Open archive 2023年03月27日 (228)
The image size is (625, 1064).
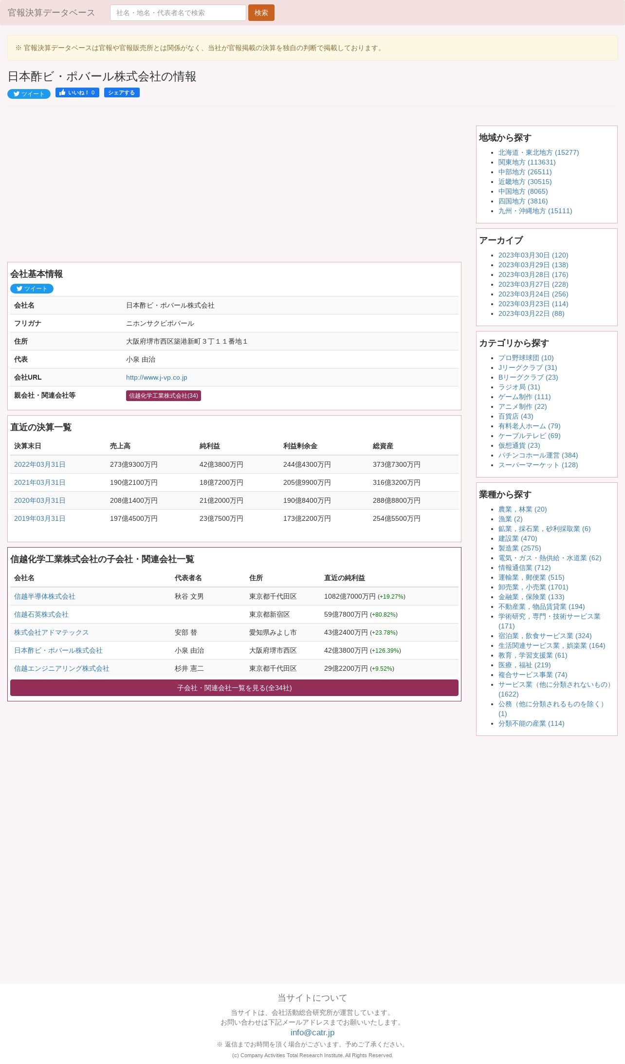click(533, 285)
